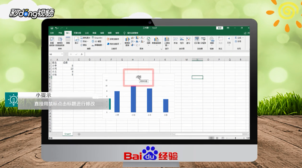Click the Link (链接) globe icon
The height and width of the screenshot is (168, 302).
coord(212,40)
